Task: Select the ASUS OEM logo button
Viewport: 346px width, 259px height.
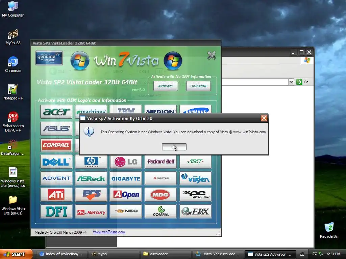Action: tap(56, 128)
